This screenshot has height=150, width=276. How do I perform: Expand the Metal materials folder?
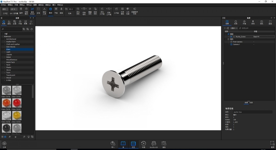[5, 57]
